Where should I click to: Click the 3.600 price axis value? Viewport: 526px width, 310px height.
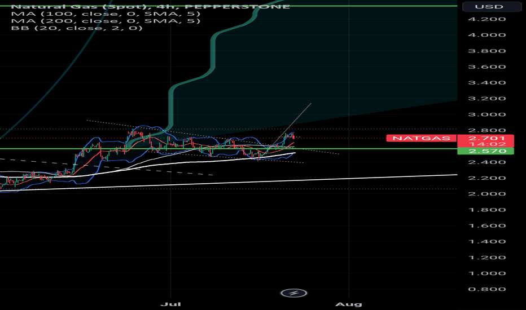(486, 67)
